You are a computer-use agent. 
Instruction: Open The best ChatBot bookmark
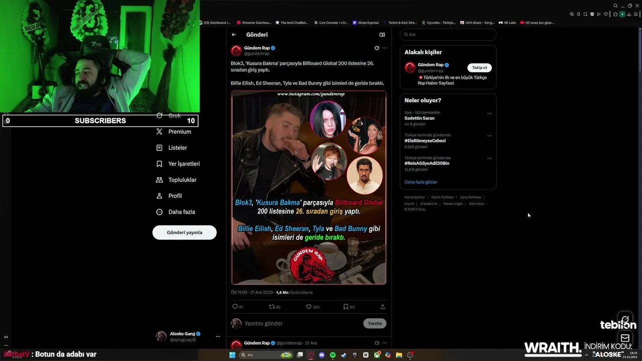tap(292, 23)
